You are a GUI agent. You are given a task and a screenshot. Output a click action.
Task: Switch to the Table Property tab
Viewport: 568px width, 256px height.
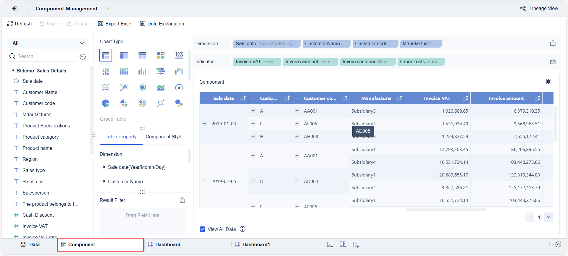click(x=121, y=137)
